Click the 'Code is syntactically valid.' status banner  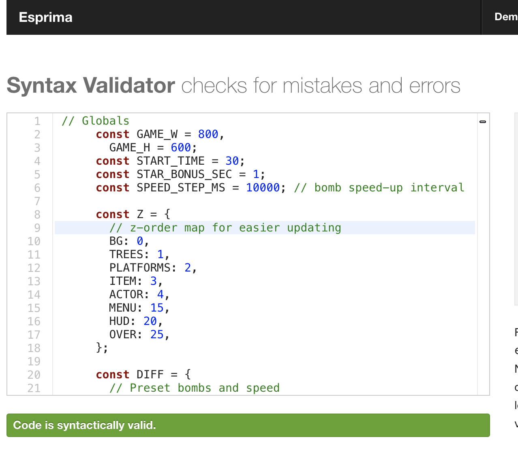pos(248,425)
